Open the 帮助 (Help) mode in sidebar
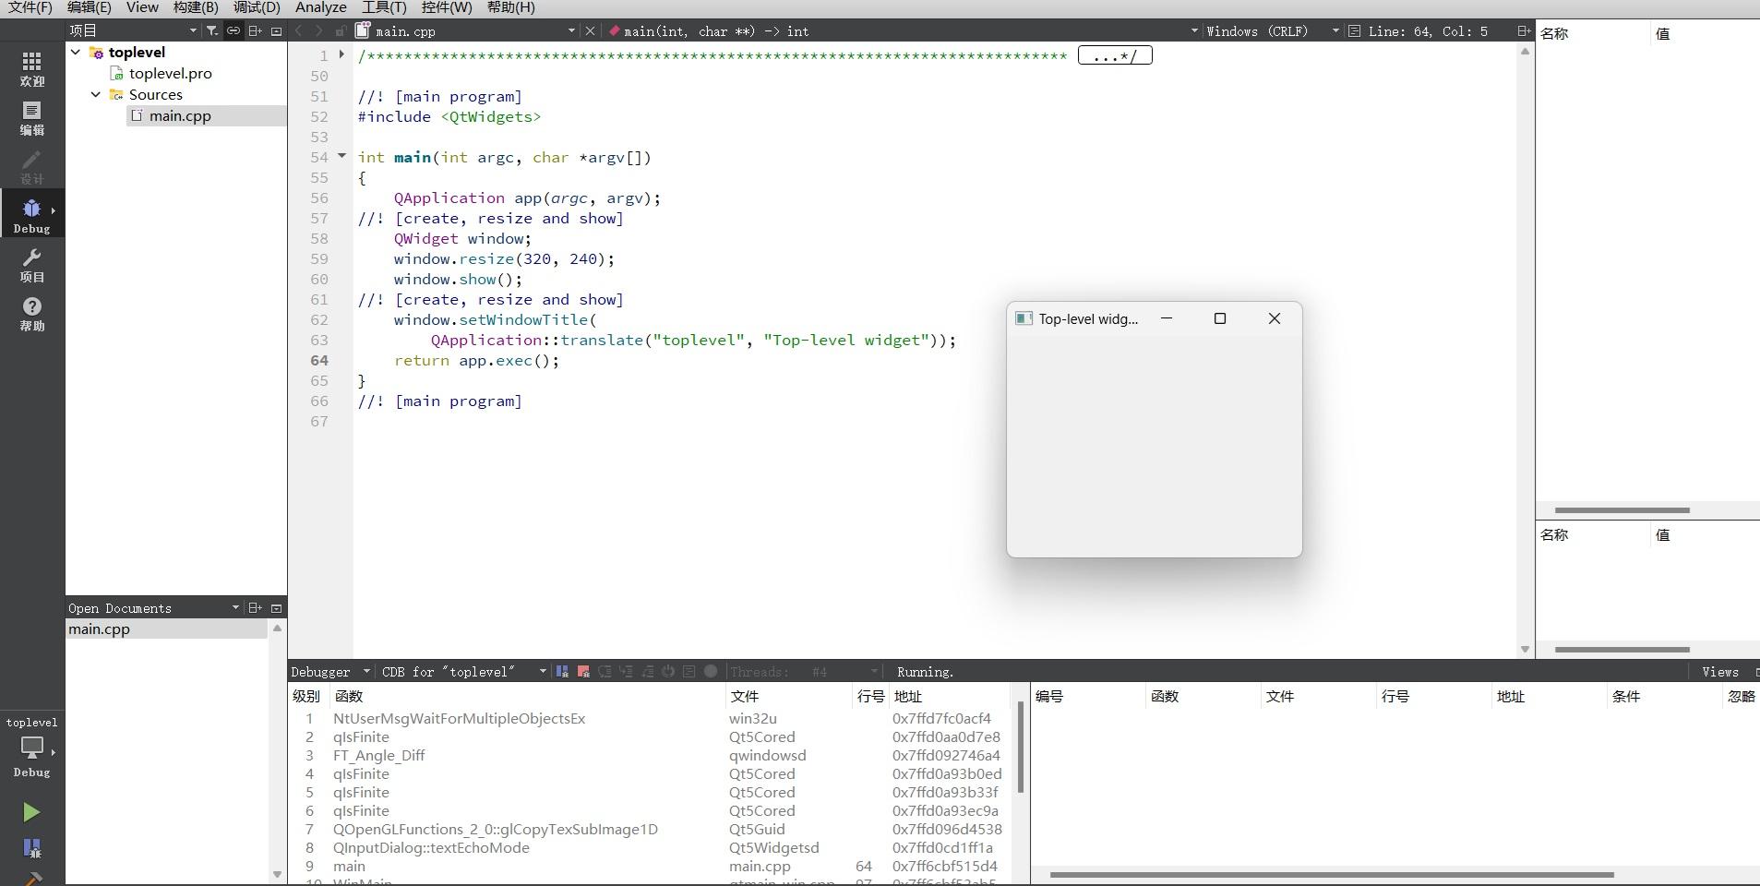Image resolution: width=1760 pixels, height=886 pixels. (x=31, y=314)
